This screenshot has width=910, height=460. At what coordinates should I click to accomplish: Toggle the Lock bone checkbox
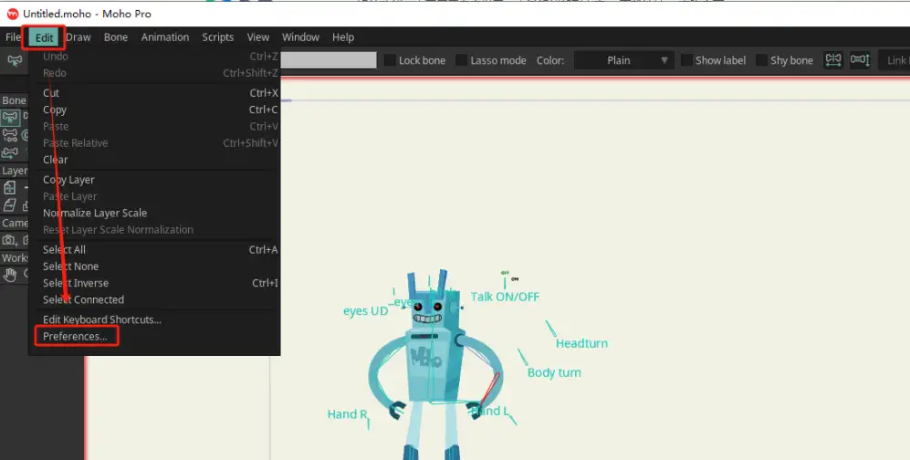tap(390, 60)
